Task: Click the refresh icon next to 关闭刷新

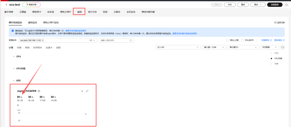Action: point(282,47)
